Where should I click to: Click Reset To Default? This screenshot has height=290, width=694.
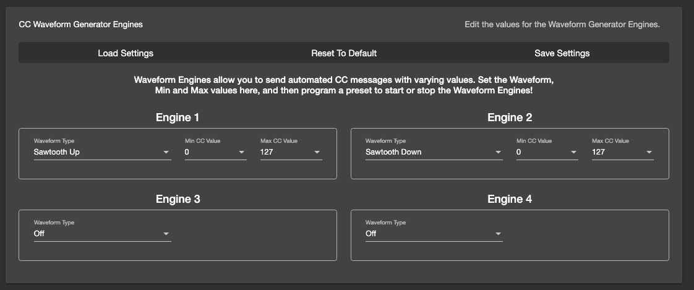(x=344, y=53)
